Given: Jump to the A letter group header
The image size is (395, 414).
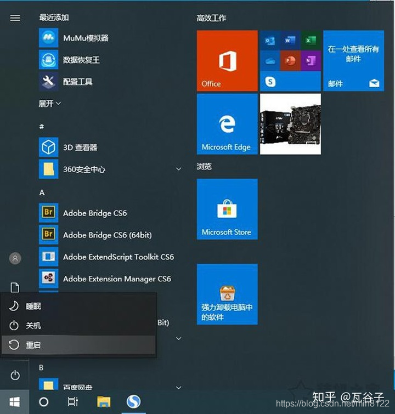Looking at the screenshot, I should pyautogui.click(x=42, y=192).
